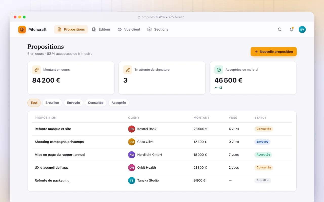Open the Vue client tab
The width and height of the screenshot is (324, 202).
click(129, 30)
